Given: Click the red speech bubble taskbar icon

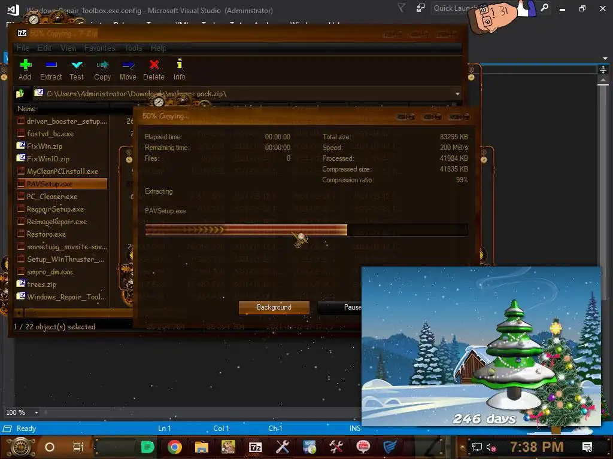Looking at the screenshot, I should (363, 447).
